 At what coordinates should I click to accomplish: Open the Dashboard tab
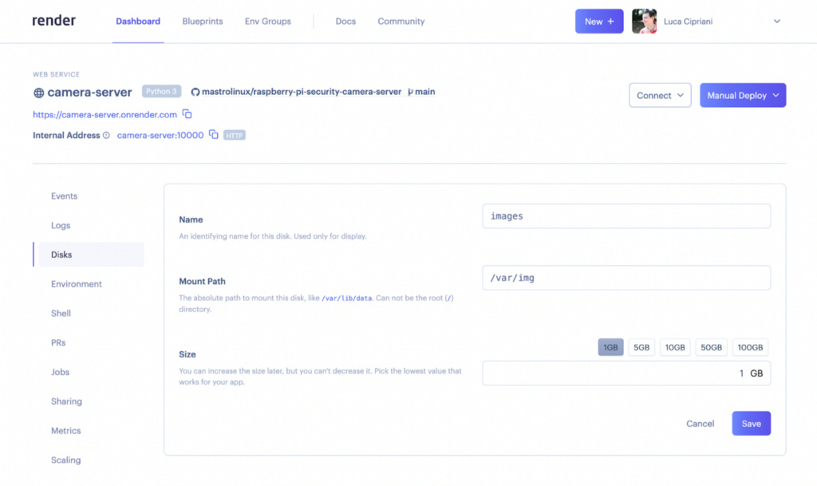[138, 22]
